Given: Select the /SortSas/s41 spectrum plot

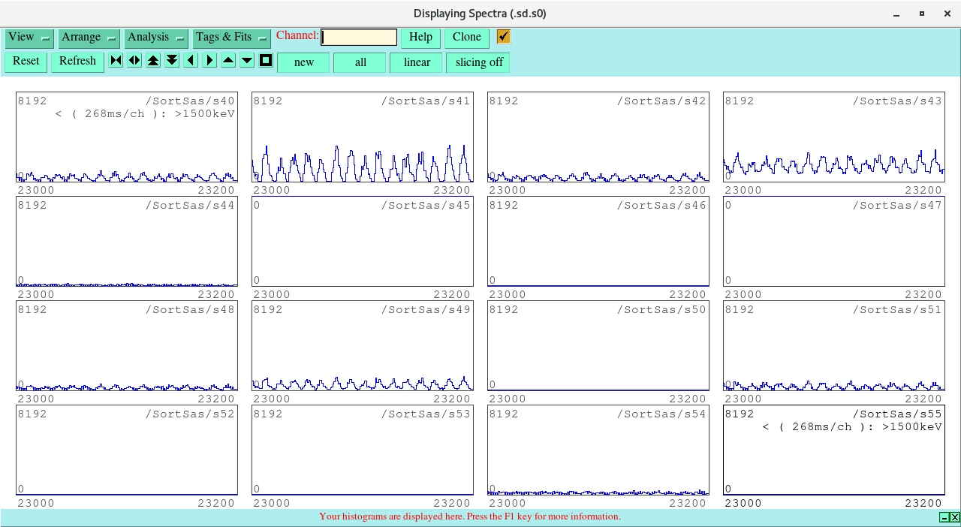Looking at the screenshot, I should coord(363,137).
